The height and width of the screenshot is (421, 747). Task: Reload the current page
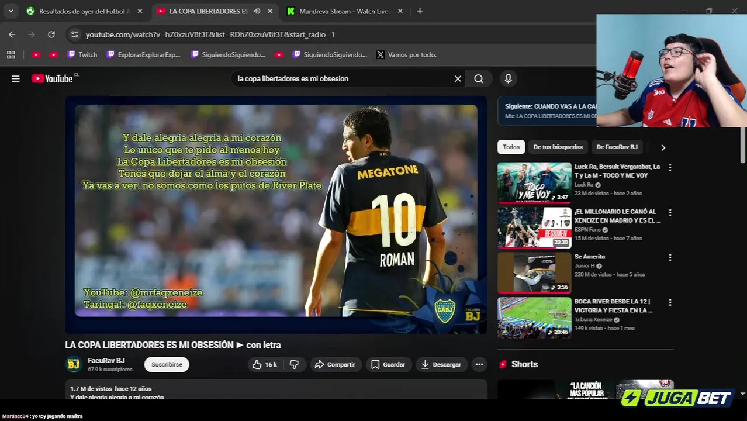click(51, 34)
